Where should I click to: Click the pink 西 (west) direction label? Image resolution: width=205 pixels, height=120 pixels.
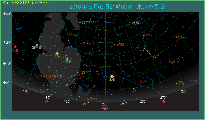tap(163, 101)
